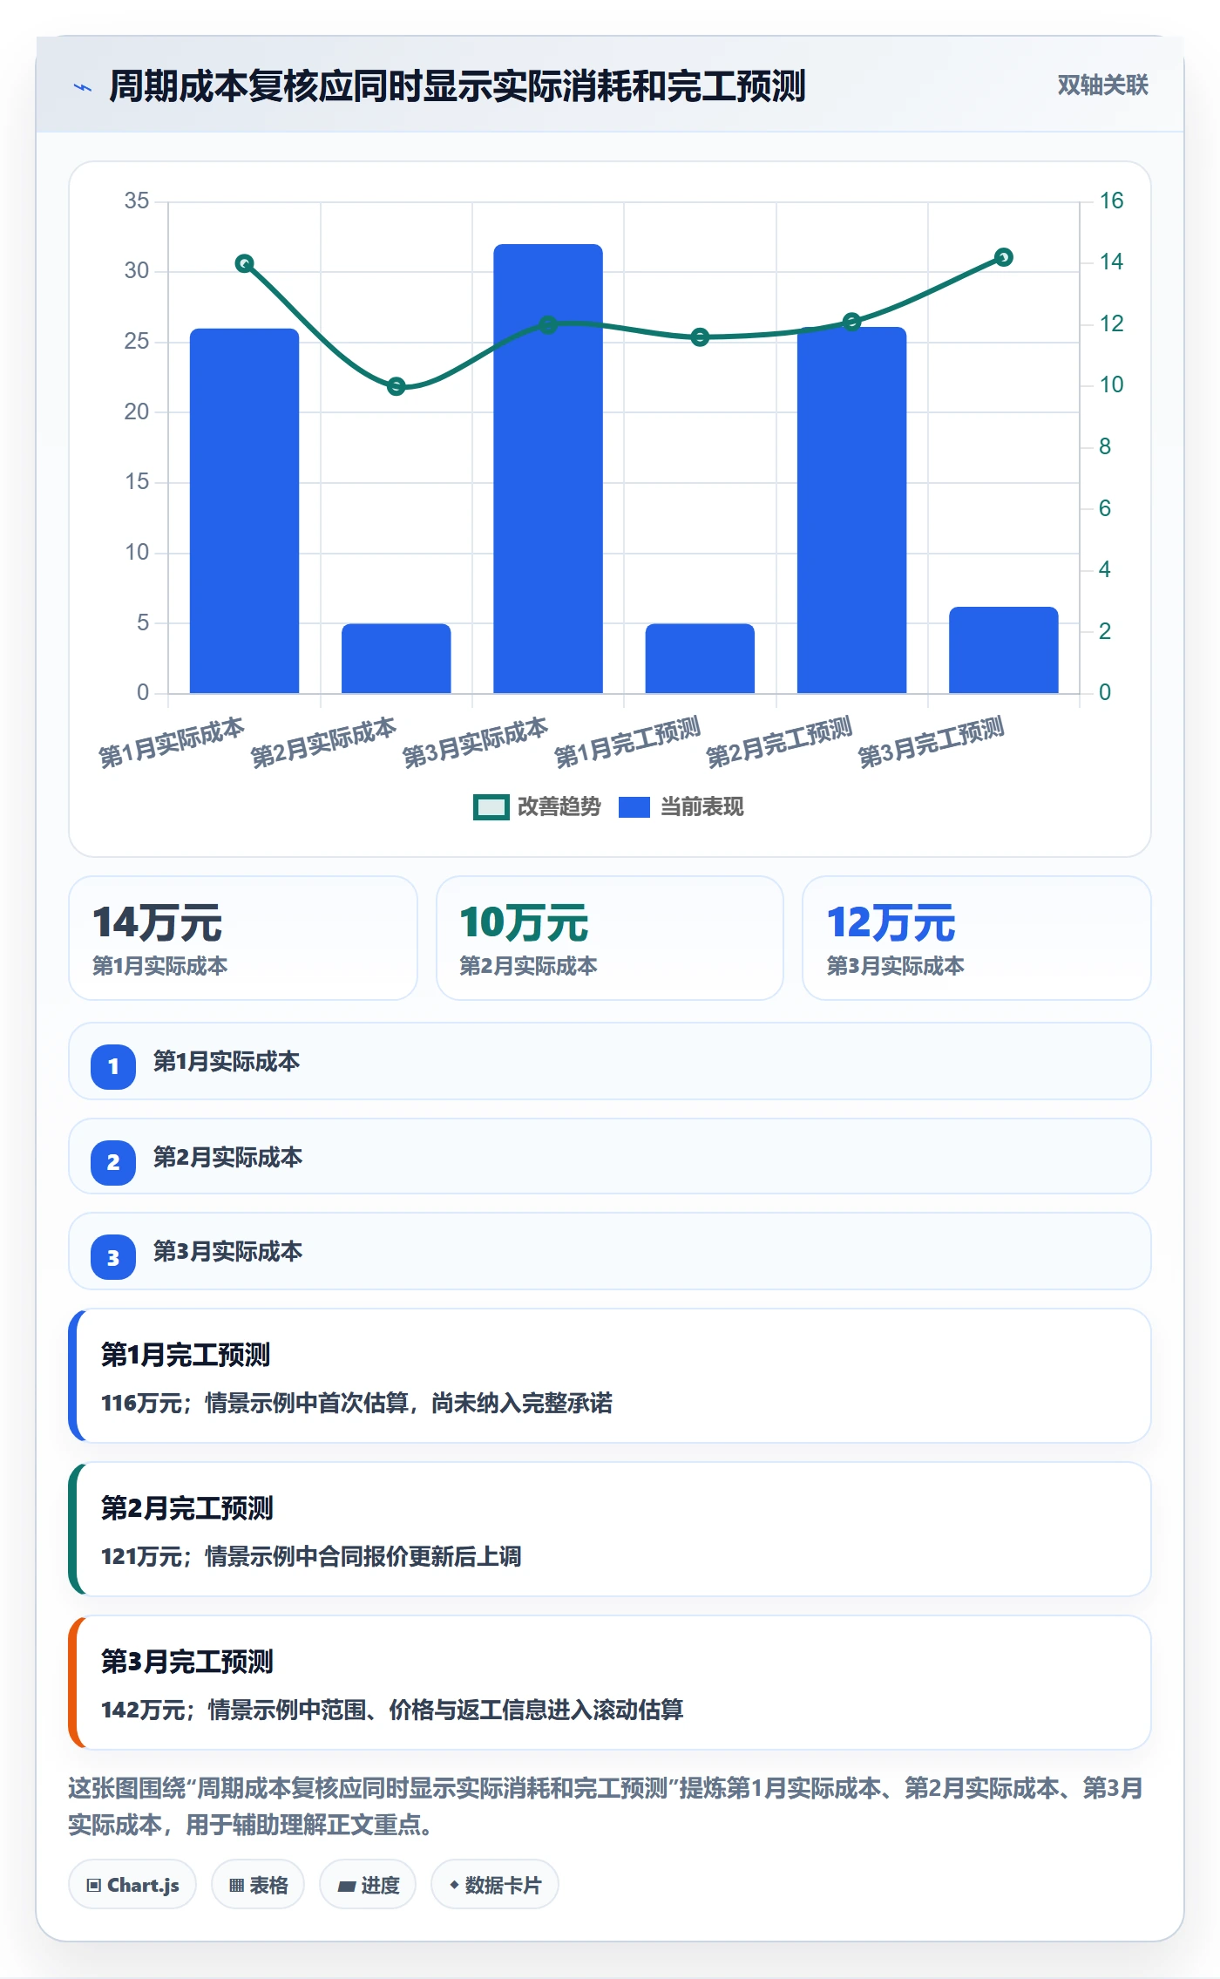1220x1979 pixels.
Task: Click the Chart.js tag icon
Action: coord(94,1886)
